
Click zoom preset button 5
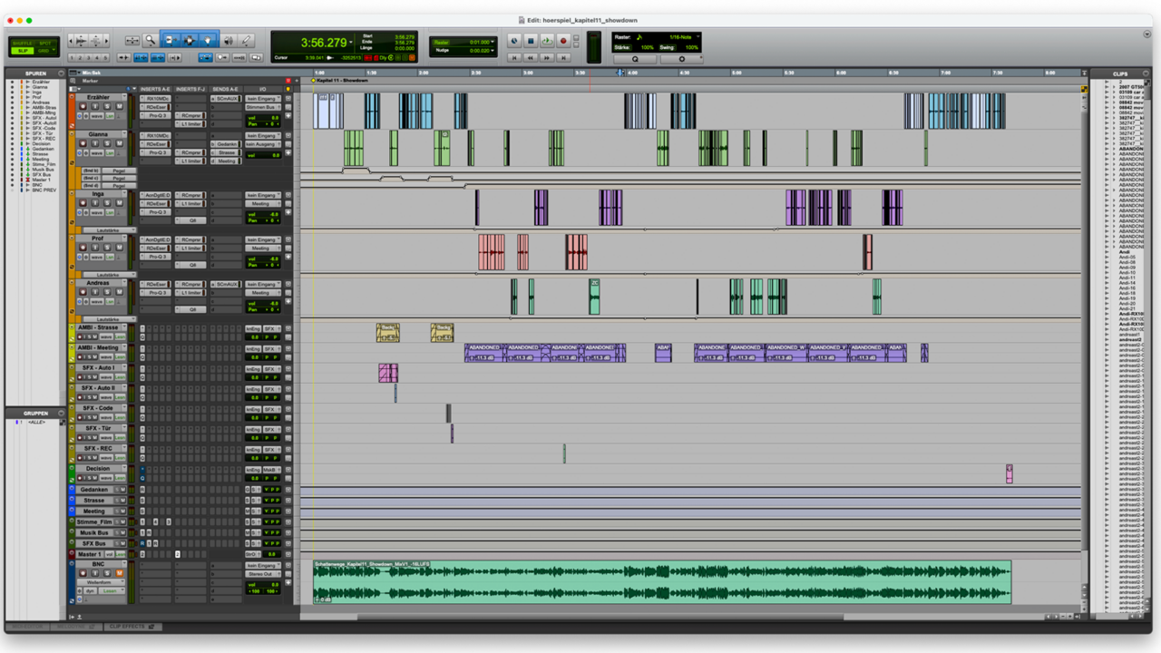(105, 57)
